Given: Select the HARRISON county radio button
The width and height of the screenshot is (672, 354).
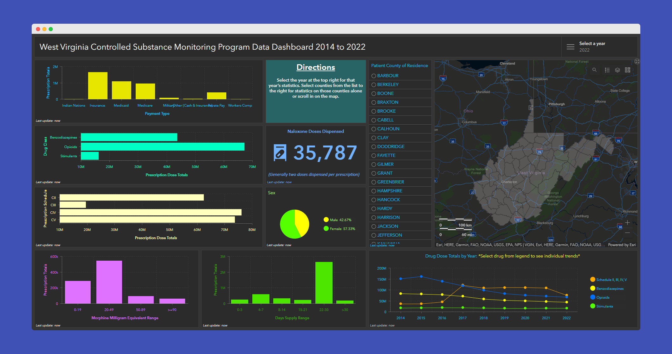Looking at the screenshot, I should coord(374,218).
